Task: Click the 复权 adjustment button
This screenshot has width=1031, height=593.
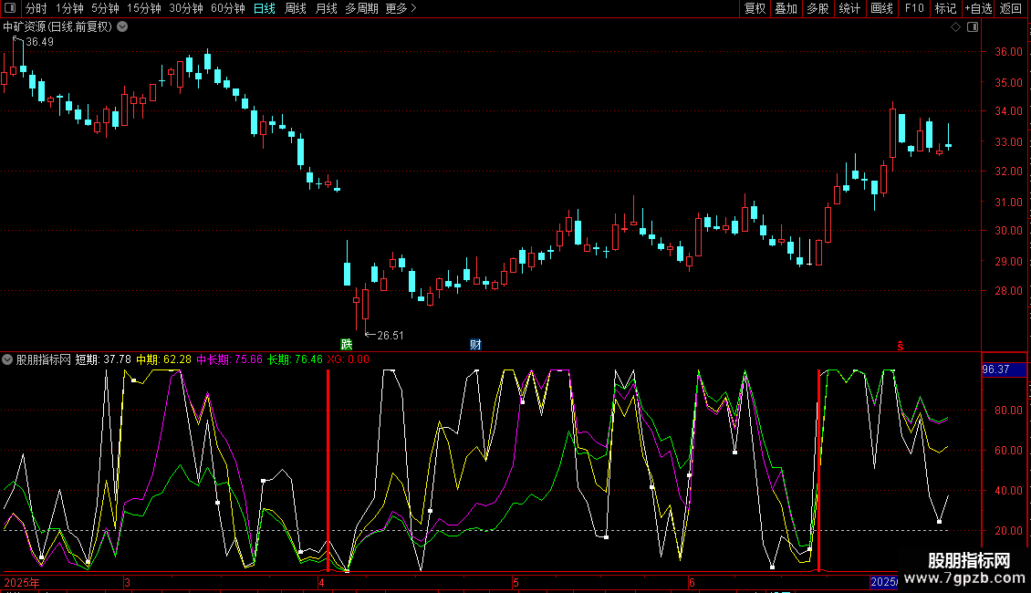Action: pos(755,8)
